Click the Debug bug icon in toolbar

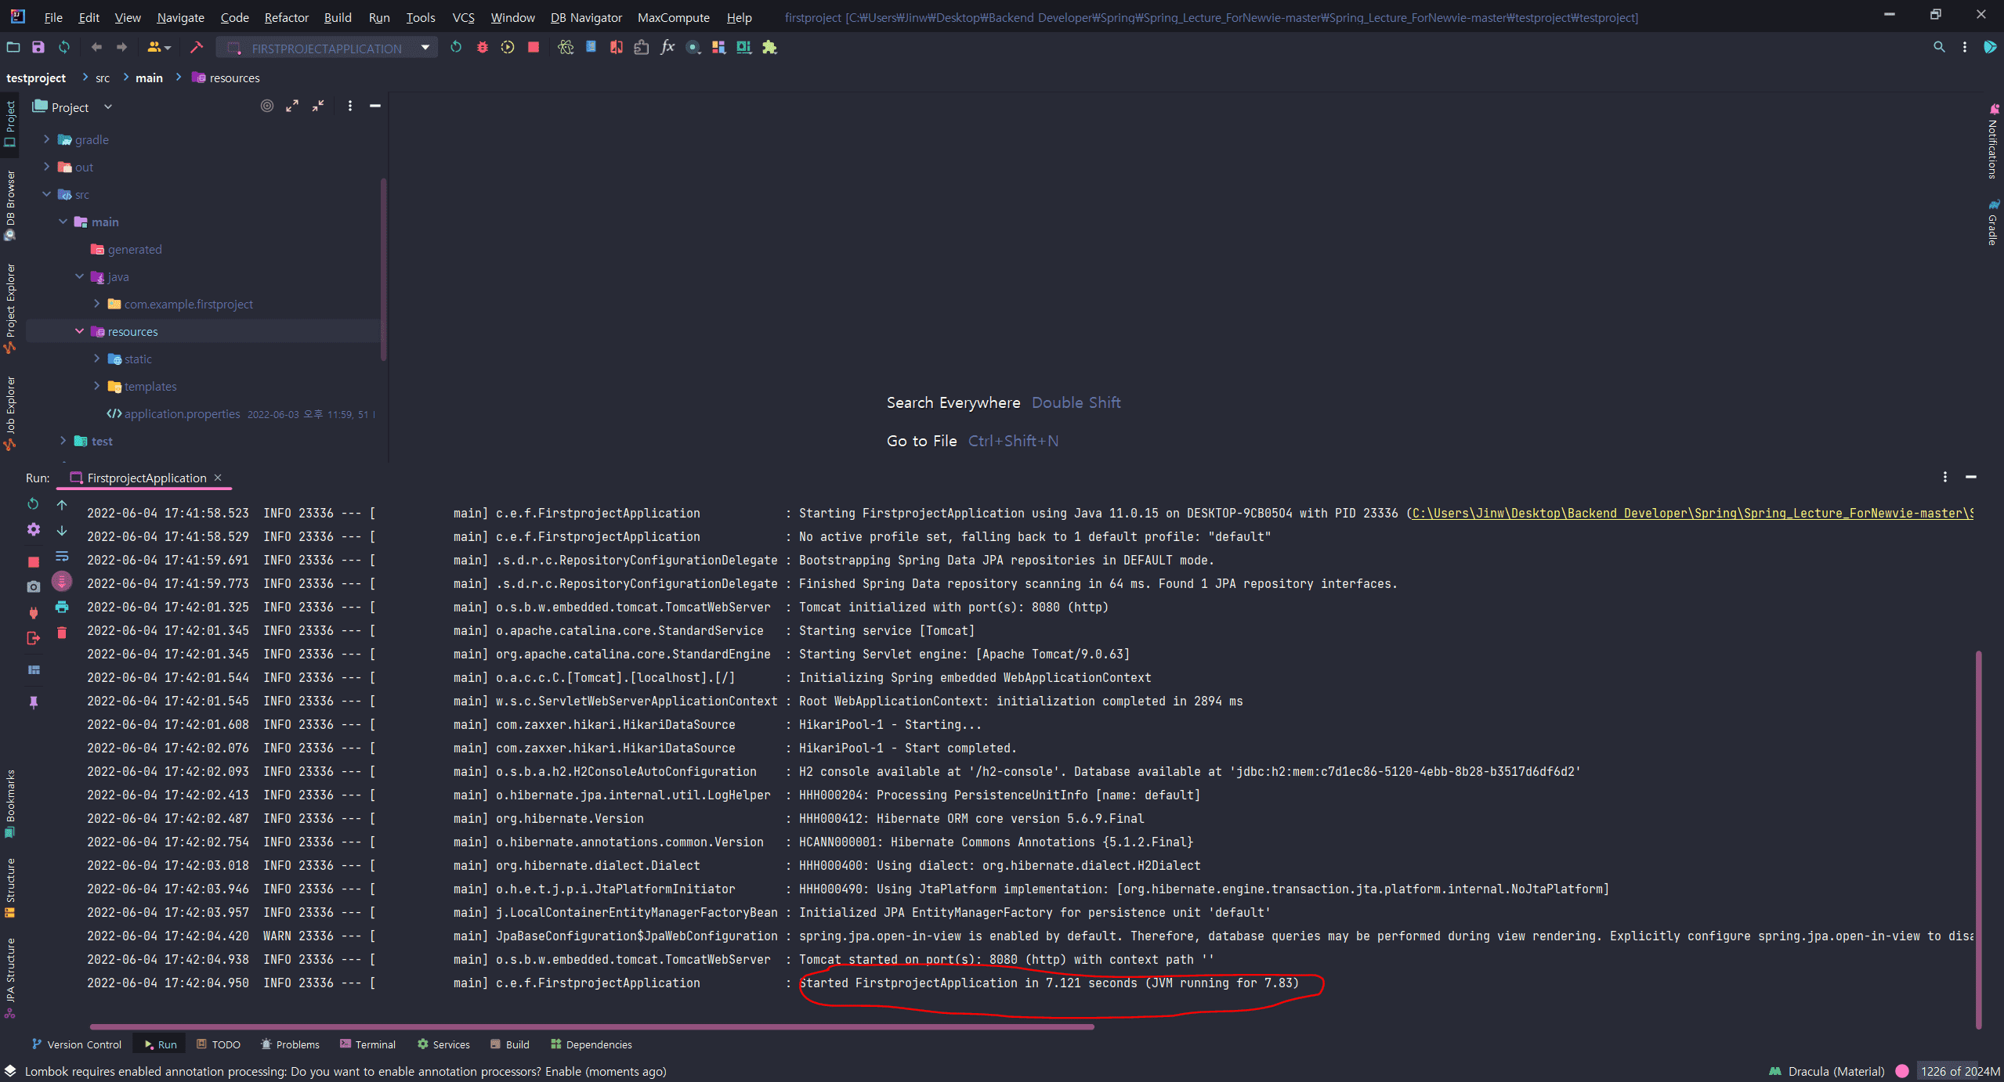click(x=482, y=48)
